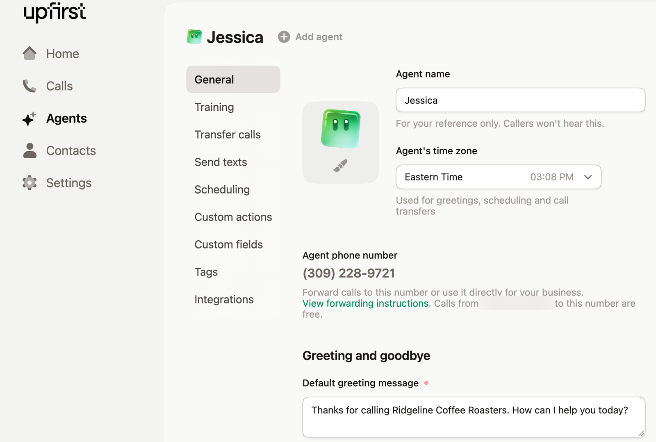This screenshot has width=656, height=442.
Task: Open the General tab
Action: (x=233, y=80)
